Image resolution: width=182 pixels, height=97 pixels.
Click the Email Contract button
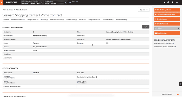(x=167, y=33)
